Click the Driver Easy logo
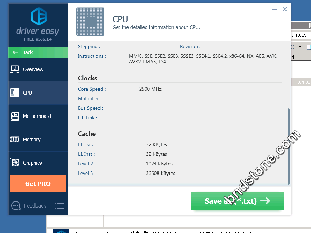This screenshot has width=311, height=233. tap(38, 17)
